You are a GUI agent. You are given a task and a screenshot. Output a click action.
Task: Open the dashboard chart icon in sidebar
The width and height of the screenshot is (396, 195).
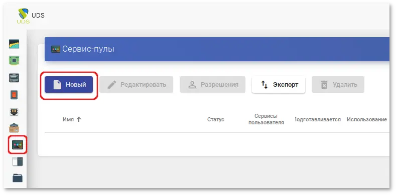(14, 44)
